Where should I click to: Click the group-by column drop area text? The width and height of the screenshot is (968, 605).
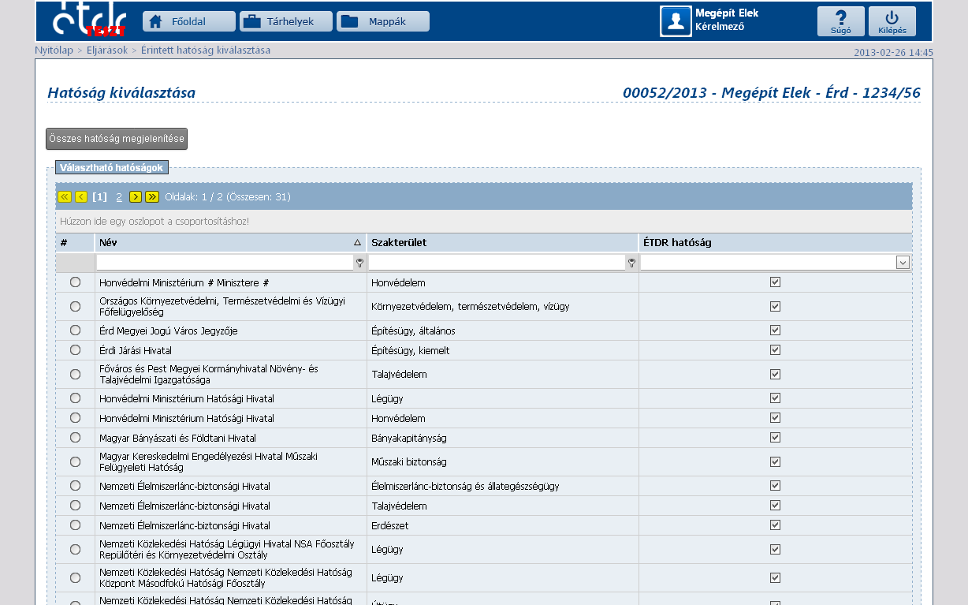155,222
